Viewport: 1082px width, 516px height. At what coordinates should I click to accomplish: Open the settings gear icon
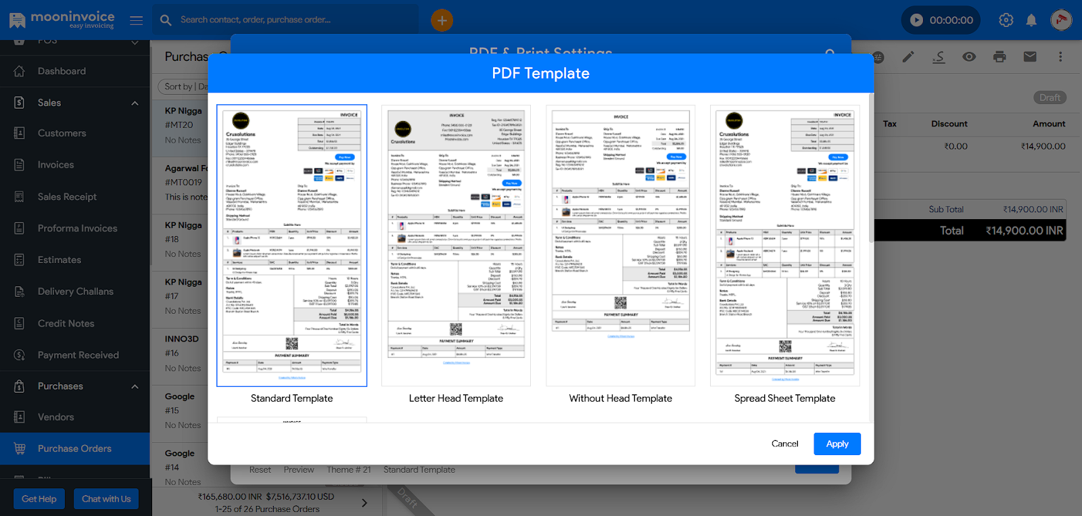tap(1006, 20)
